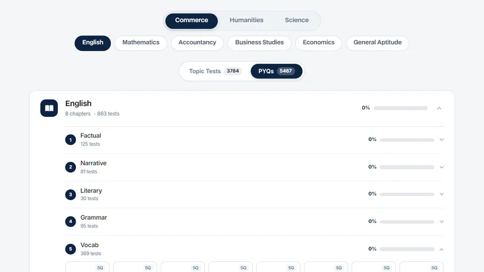Click the number 4 badge beside Grammar
The image size is (484, 272).
coord(71,222)
